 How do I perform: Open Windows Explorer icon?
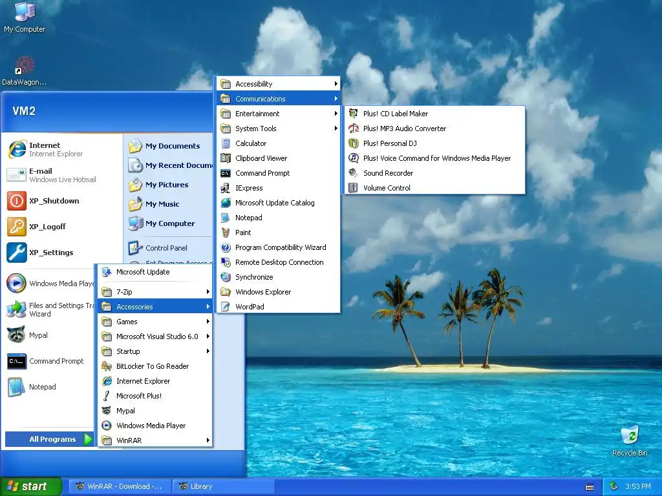226,292
